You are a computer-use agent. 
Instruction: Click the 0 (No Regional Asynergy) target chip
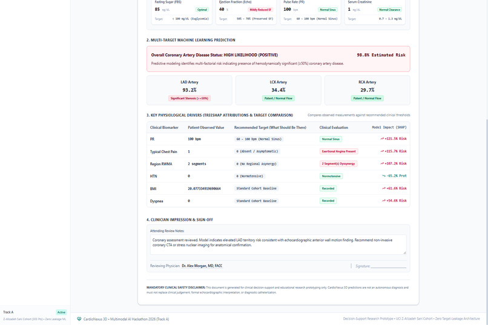pos(257,164)
